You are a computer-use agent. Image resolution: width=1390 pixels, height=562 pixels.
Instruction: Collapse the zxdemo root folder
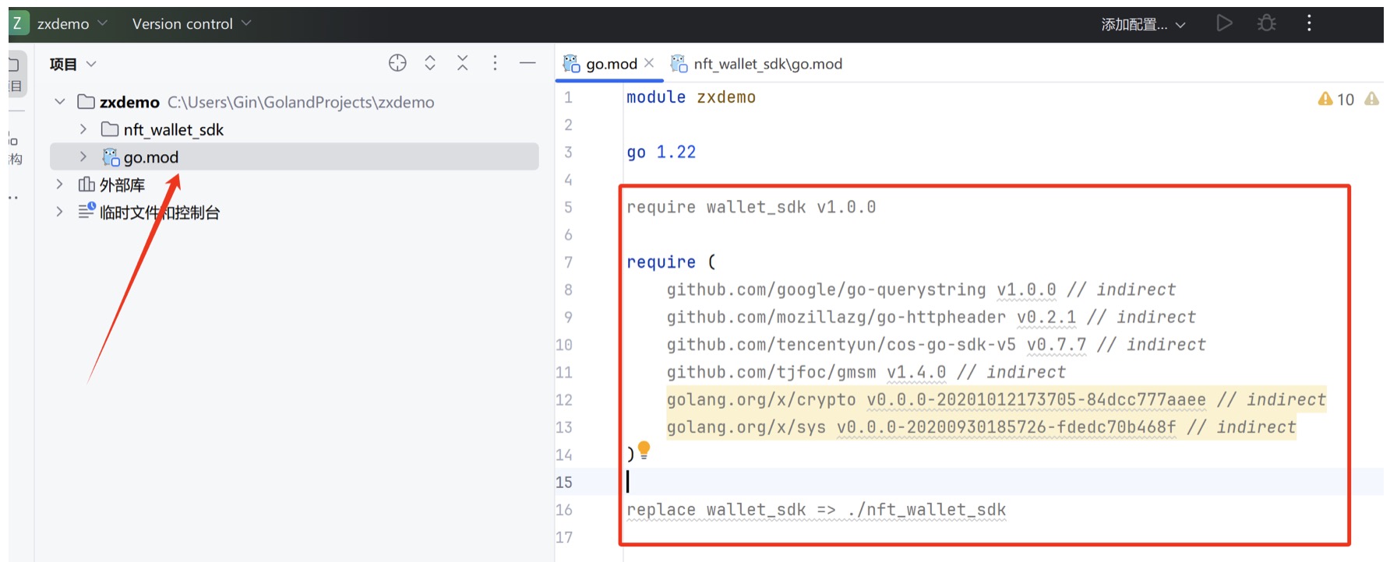[60, 102]
